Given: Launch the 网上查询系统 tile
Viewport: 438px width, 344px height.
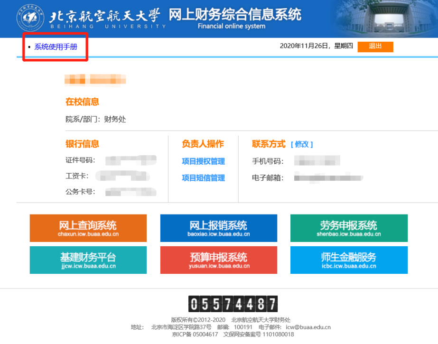Looking at the screenshot, I should 88,228.
